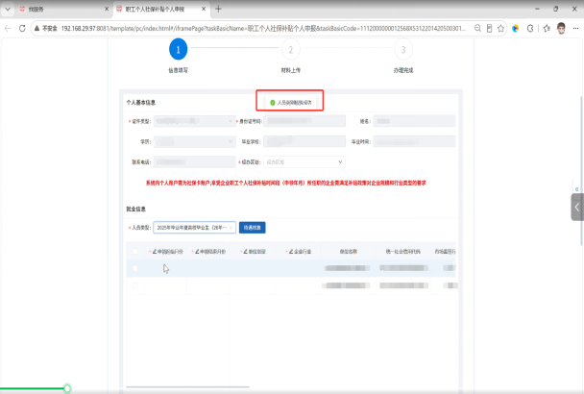
Task: Open the 人员类型 dropdown
Action: pos(194,228)
